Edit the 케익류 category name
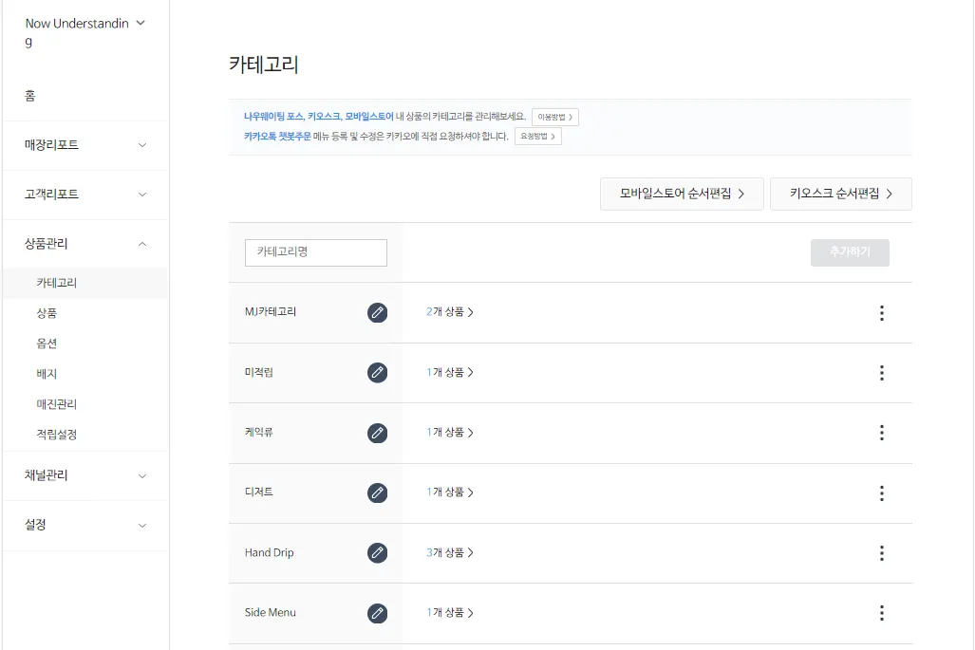The image size is (975, 650). 377,433
